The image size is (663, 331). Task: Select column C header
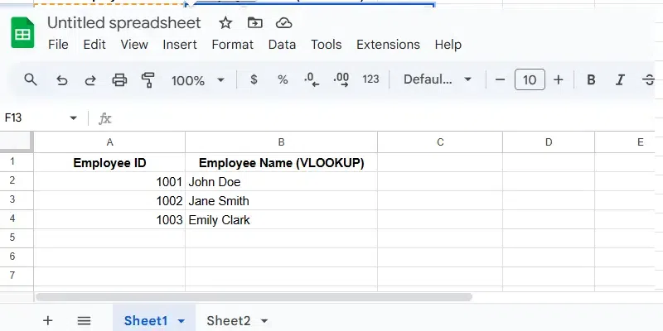click(x=440, y=142)
